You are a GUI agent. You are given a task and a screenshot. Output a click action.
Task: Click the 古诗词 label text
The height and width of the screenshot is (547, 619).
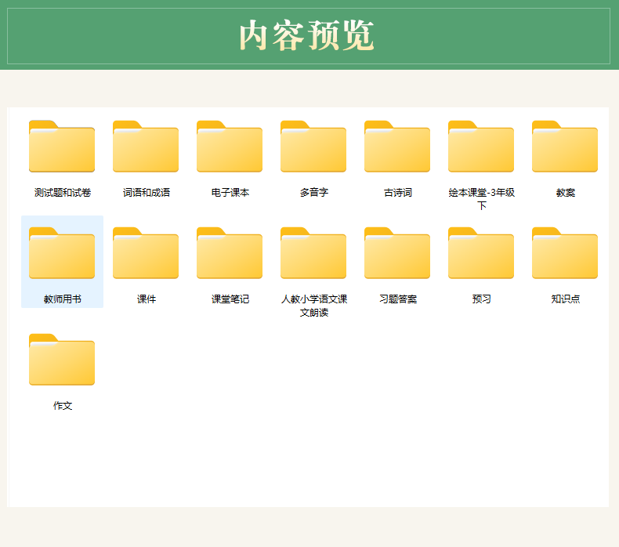(x=397, y=192)
